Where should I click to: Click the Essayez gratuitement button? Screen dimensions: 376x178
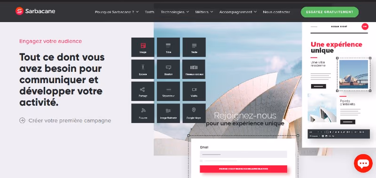point(329,12)
